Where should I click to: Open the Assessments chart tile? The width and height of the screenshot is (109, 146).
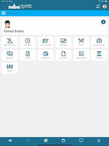81,55
